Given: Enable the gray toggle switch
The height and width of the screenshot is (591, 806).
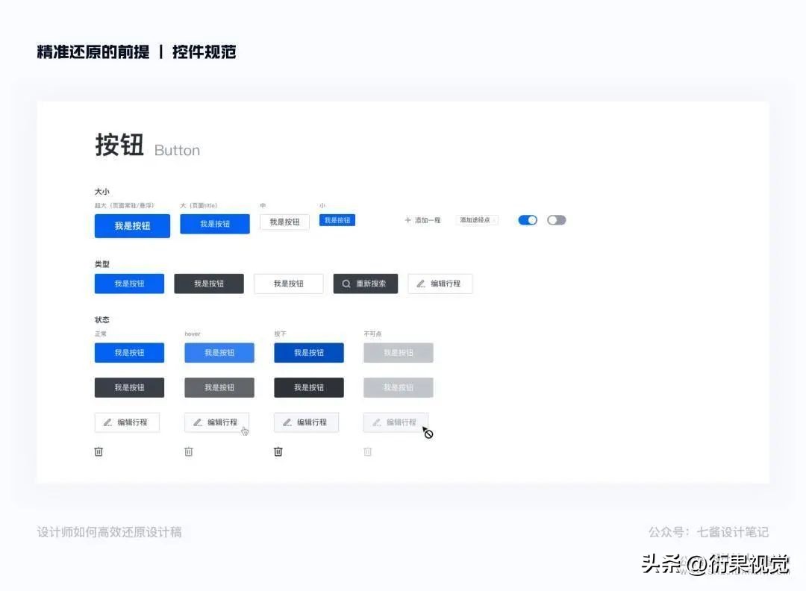Looking at the screenshot, I should (556, 220).
